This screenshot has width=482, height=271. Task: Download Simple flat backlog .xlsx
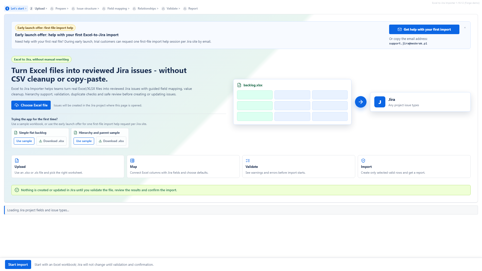(51, 141)
